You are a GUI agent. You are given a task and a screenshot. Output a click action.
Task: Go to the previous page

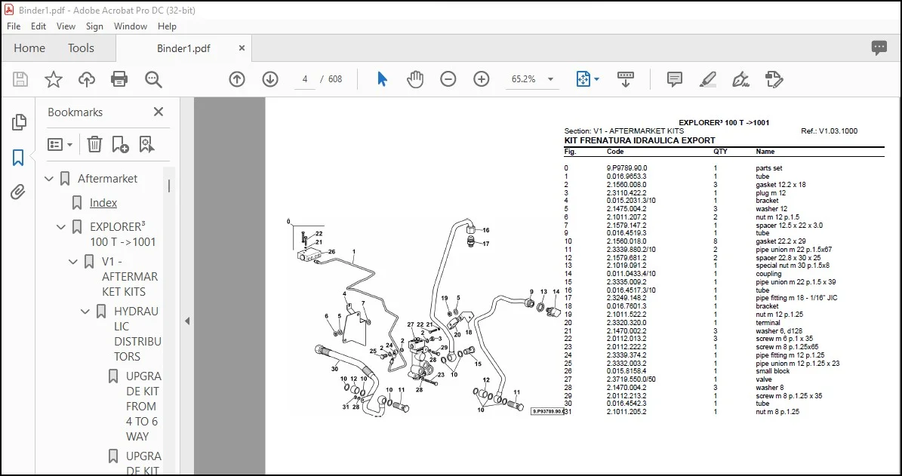coord(237,79)
